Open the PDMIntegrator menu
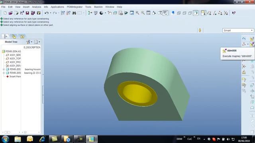Screen dimensions: 255x143 coord(75,7)
